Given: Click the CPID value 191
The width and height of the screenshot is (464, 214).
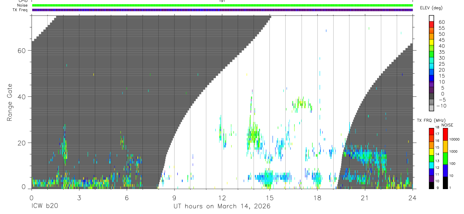Looking at the screenshot, I should click(x=222, y=1).
